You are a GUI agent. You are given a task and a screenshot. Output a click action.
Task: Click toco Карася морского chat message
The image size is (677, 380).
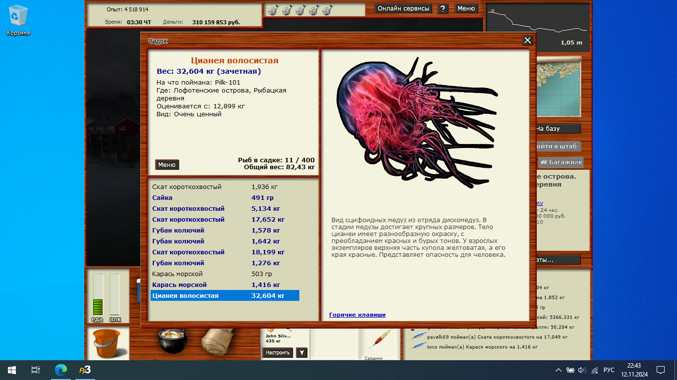[x=482, y=347]
